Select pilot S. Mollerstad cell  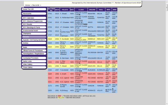[x=65, y=18]
